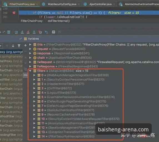This screenshot has height=142, width=159.
Task: Click the previous frame up arrow
Action: coord(7,46)
